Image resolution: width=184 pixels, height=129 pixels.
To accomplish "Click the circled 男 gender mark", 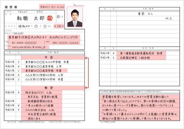I will pos(60,15).
